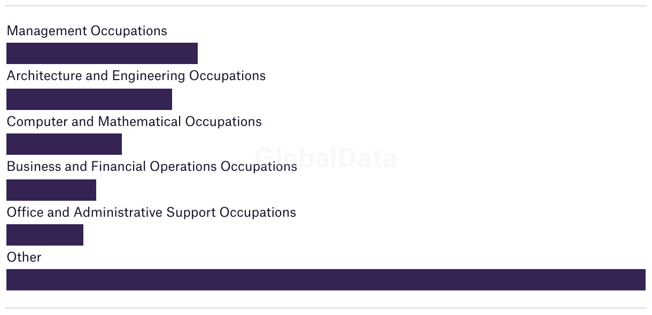The height and width of the screenshot is (315, 652).
Task: Click the word Financial in the label
Action: click(119, 167)
